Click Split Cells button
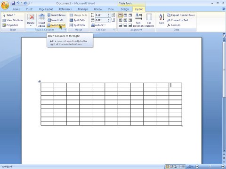Screen dimensions: 226x169 click(77, 20)
